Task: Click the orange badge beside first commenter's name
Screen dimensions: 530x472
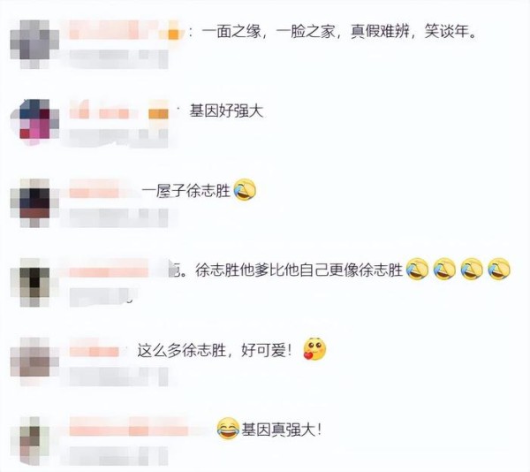Action: click(173, 34)
